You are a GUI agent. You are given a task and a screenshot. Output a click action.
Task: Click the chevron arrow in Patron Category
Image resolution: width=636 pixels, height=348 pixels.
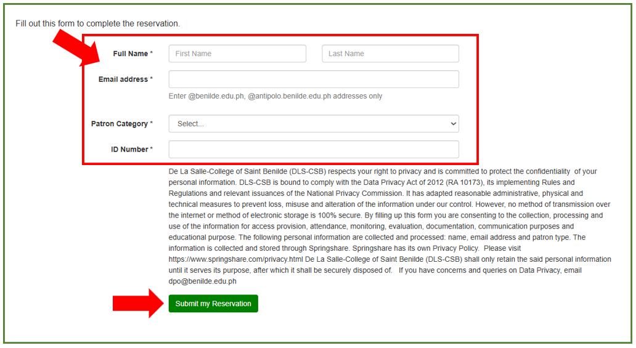click(x=454, y=124)
